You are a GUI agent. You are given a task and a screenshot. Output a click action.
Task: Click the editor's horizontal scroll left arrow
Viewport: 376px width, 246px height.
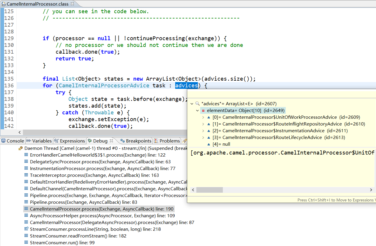[20, 133]
